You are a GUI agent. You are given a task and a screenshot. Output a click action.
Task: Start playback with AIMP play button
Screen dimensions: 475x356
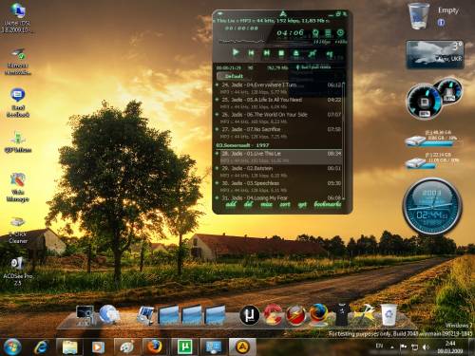coord(236,52)
